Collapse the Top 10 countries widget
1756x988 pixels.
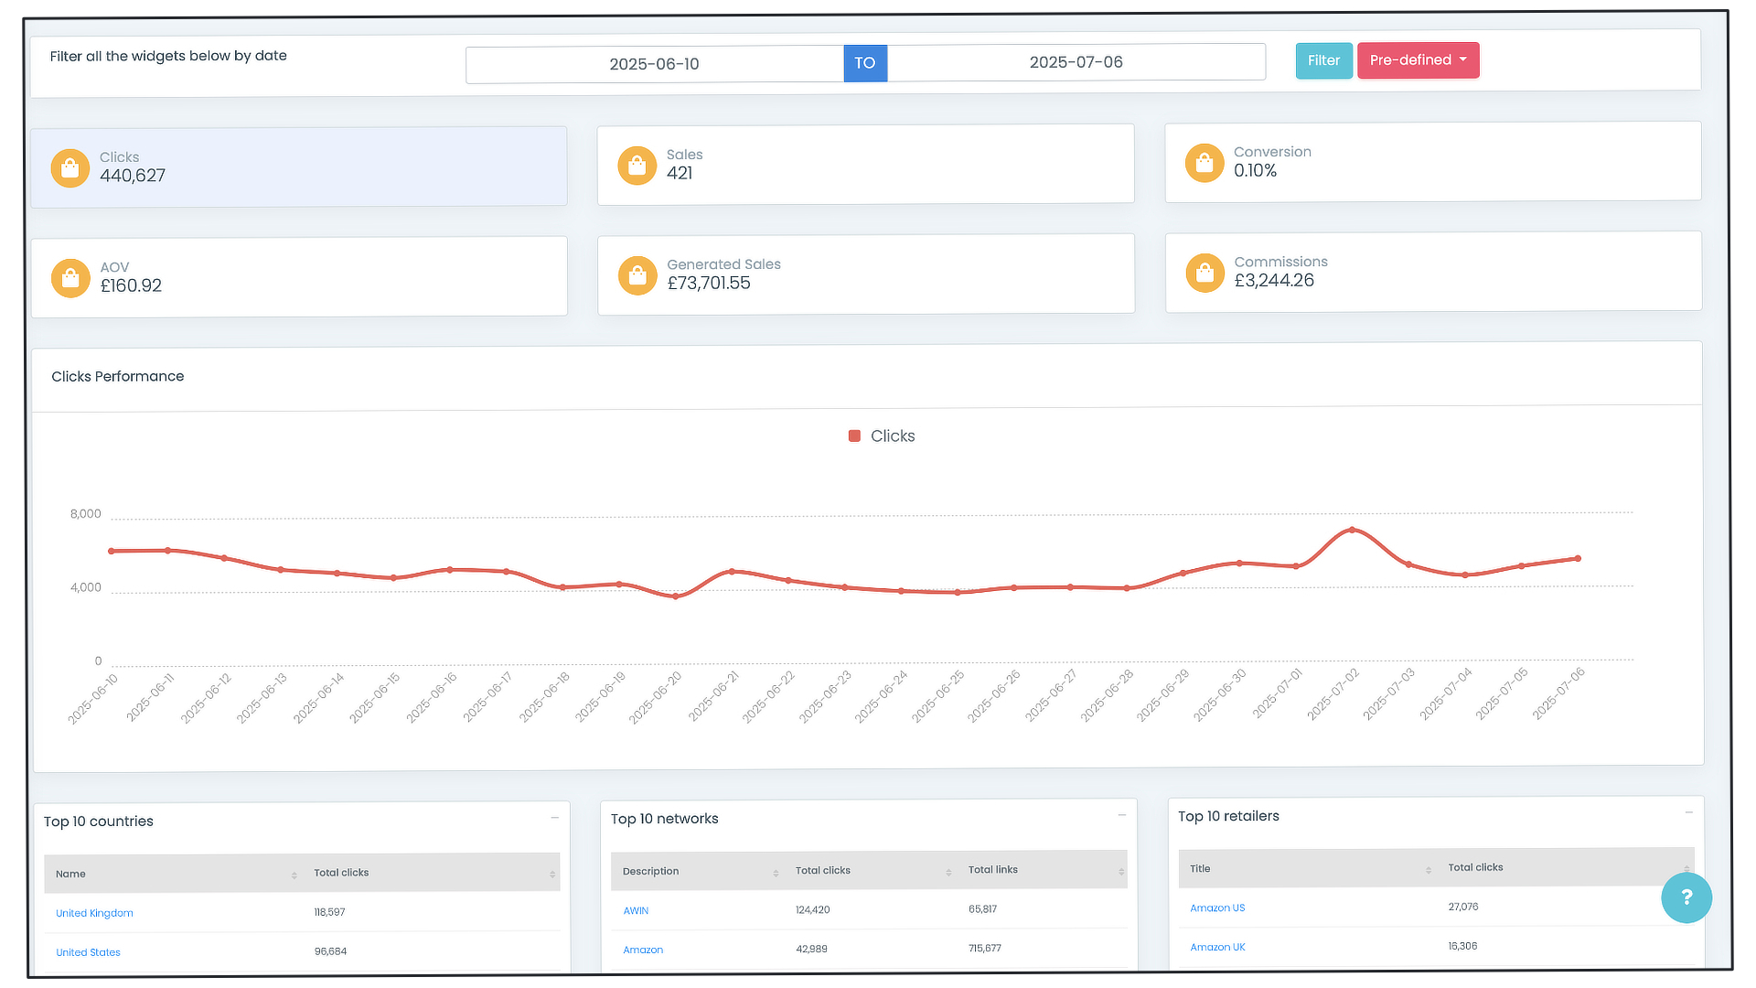(554, 818)
